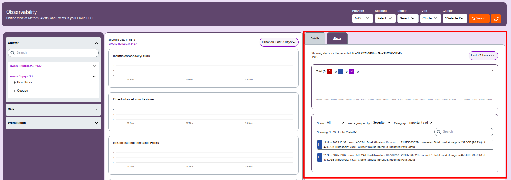
Task: Click the InsufficientCapacityErrors chart title
Action: [x=131, y=56]
